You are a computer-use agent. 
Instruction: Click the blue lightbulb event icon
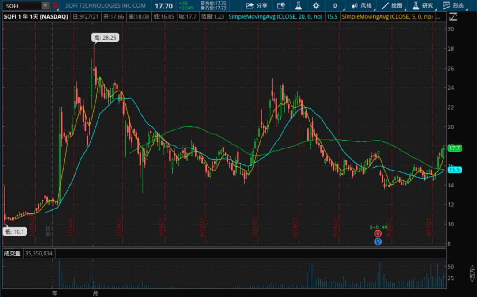tap(378, 242)
